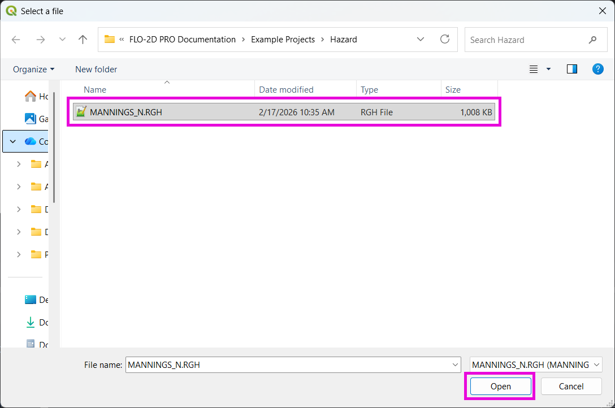Click New folder in the toolbar
Image resolution: width=615 pixels, height=408 pixels.
[96, 69]
